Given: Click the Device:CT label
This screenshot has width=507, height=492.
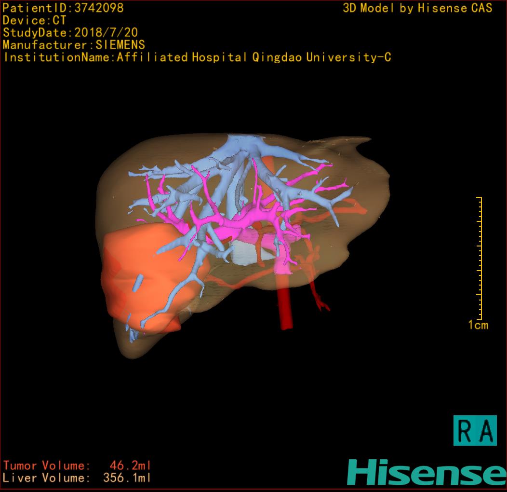Looking at the screenshot, I should pos(34,20).
